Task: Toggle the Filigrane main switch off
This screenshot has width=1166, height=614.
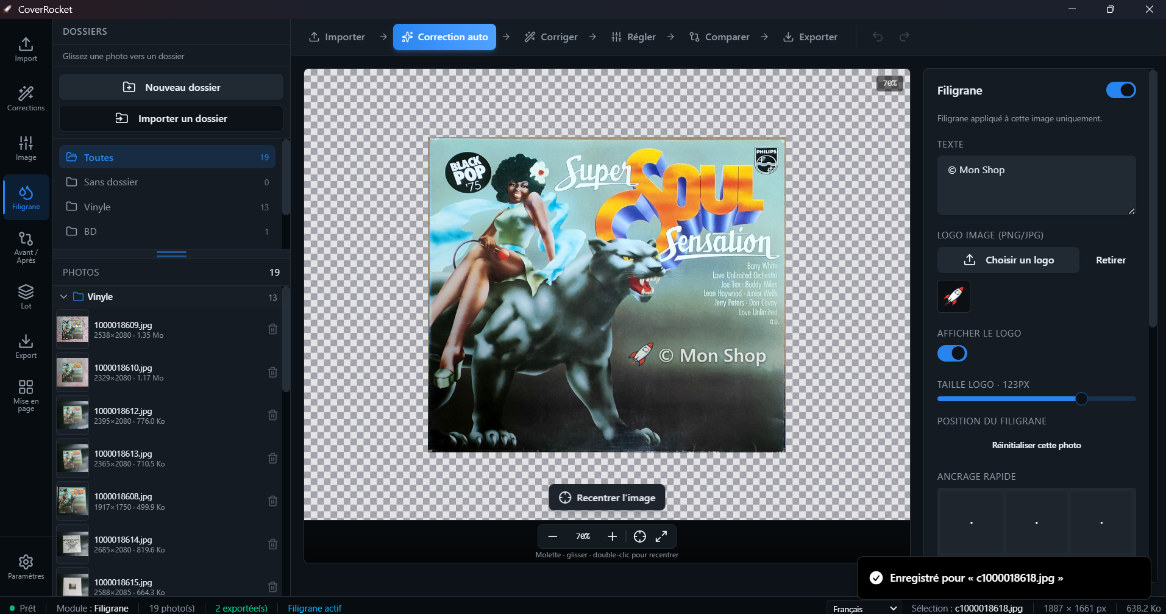Action: 1121,90
